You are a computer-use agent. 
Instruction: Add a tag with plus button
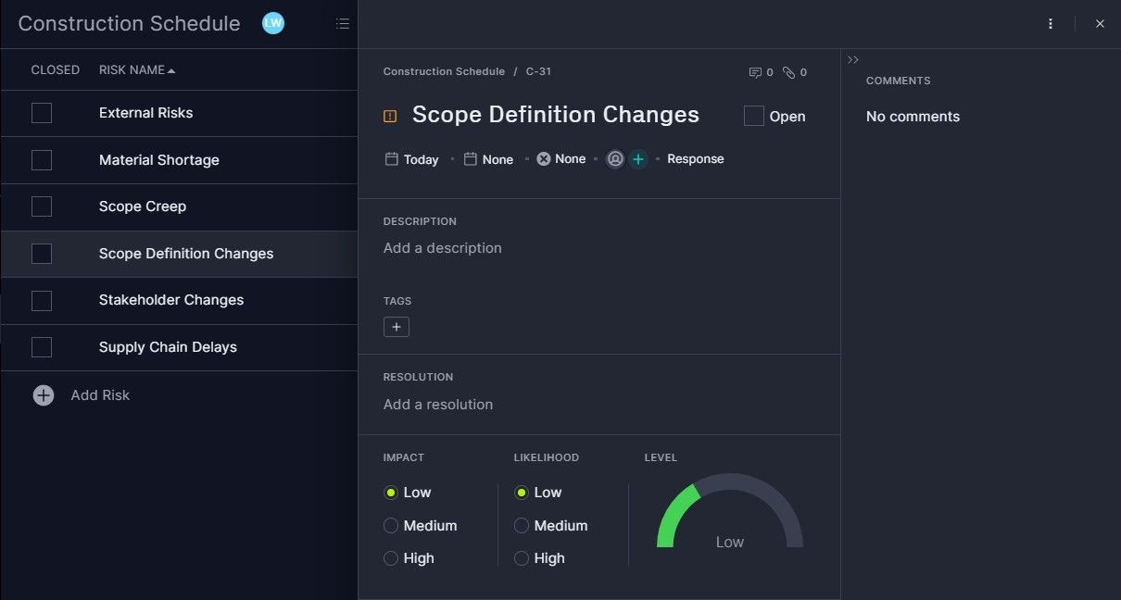(x=397, y=327)
